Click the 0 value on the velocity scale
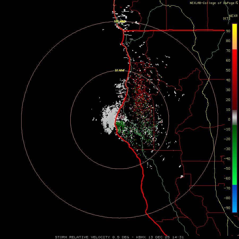The image size is (239, 239). [229, 119]
